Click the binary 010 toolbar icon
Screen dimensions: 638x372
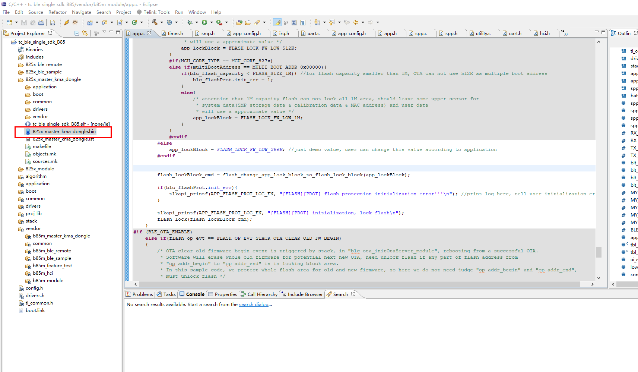(x=53, y=22)
